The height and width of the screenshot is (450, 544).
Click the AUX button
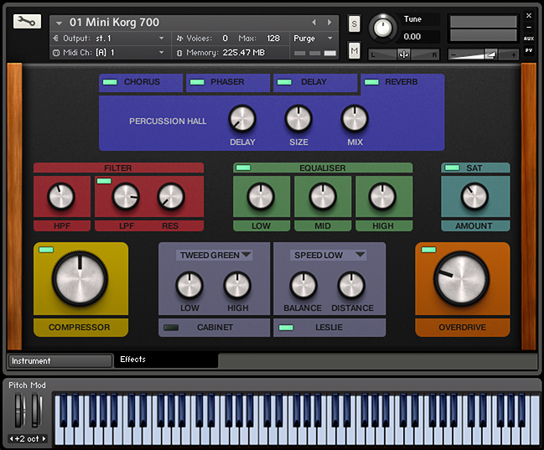(x=529, y=39)
